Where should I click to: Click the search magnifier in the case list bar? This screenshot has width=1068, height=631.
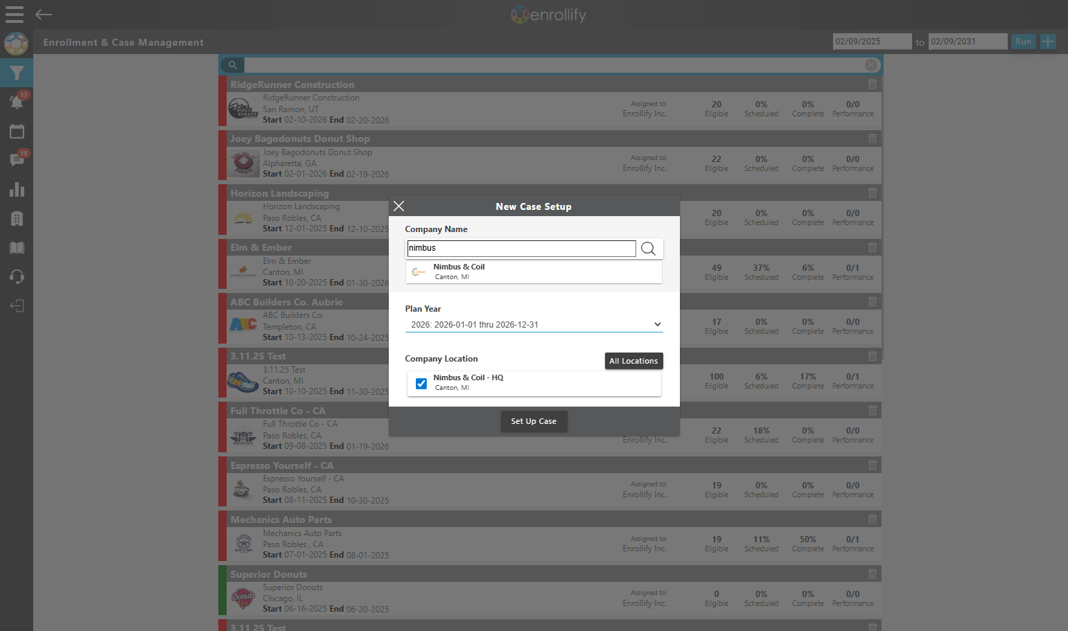233,65
